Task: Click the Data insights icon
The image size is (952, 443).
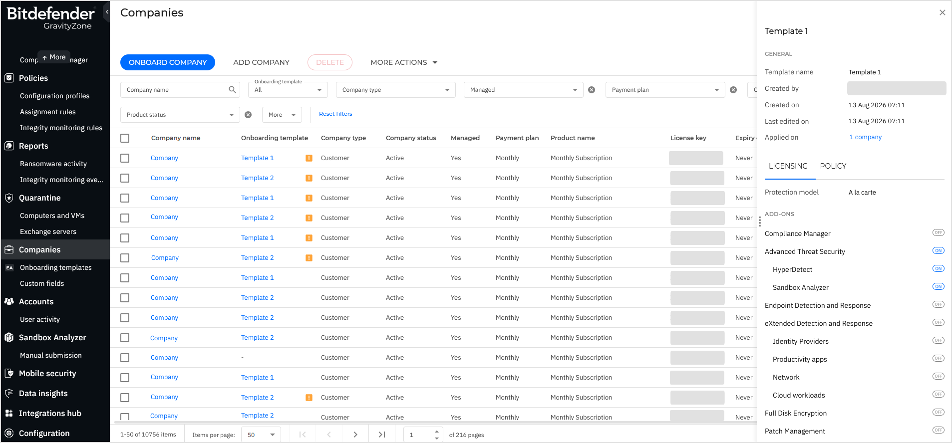Action: pyautogui.click(x=9, y=393)
